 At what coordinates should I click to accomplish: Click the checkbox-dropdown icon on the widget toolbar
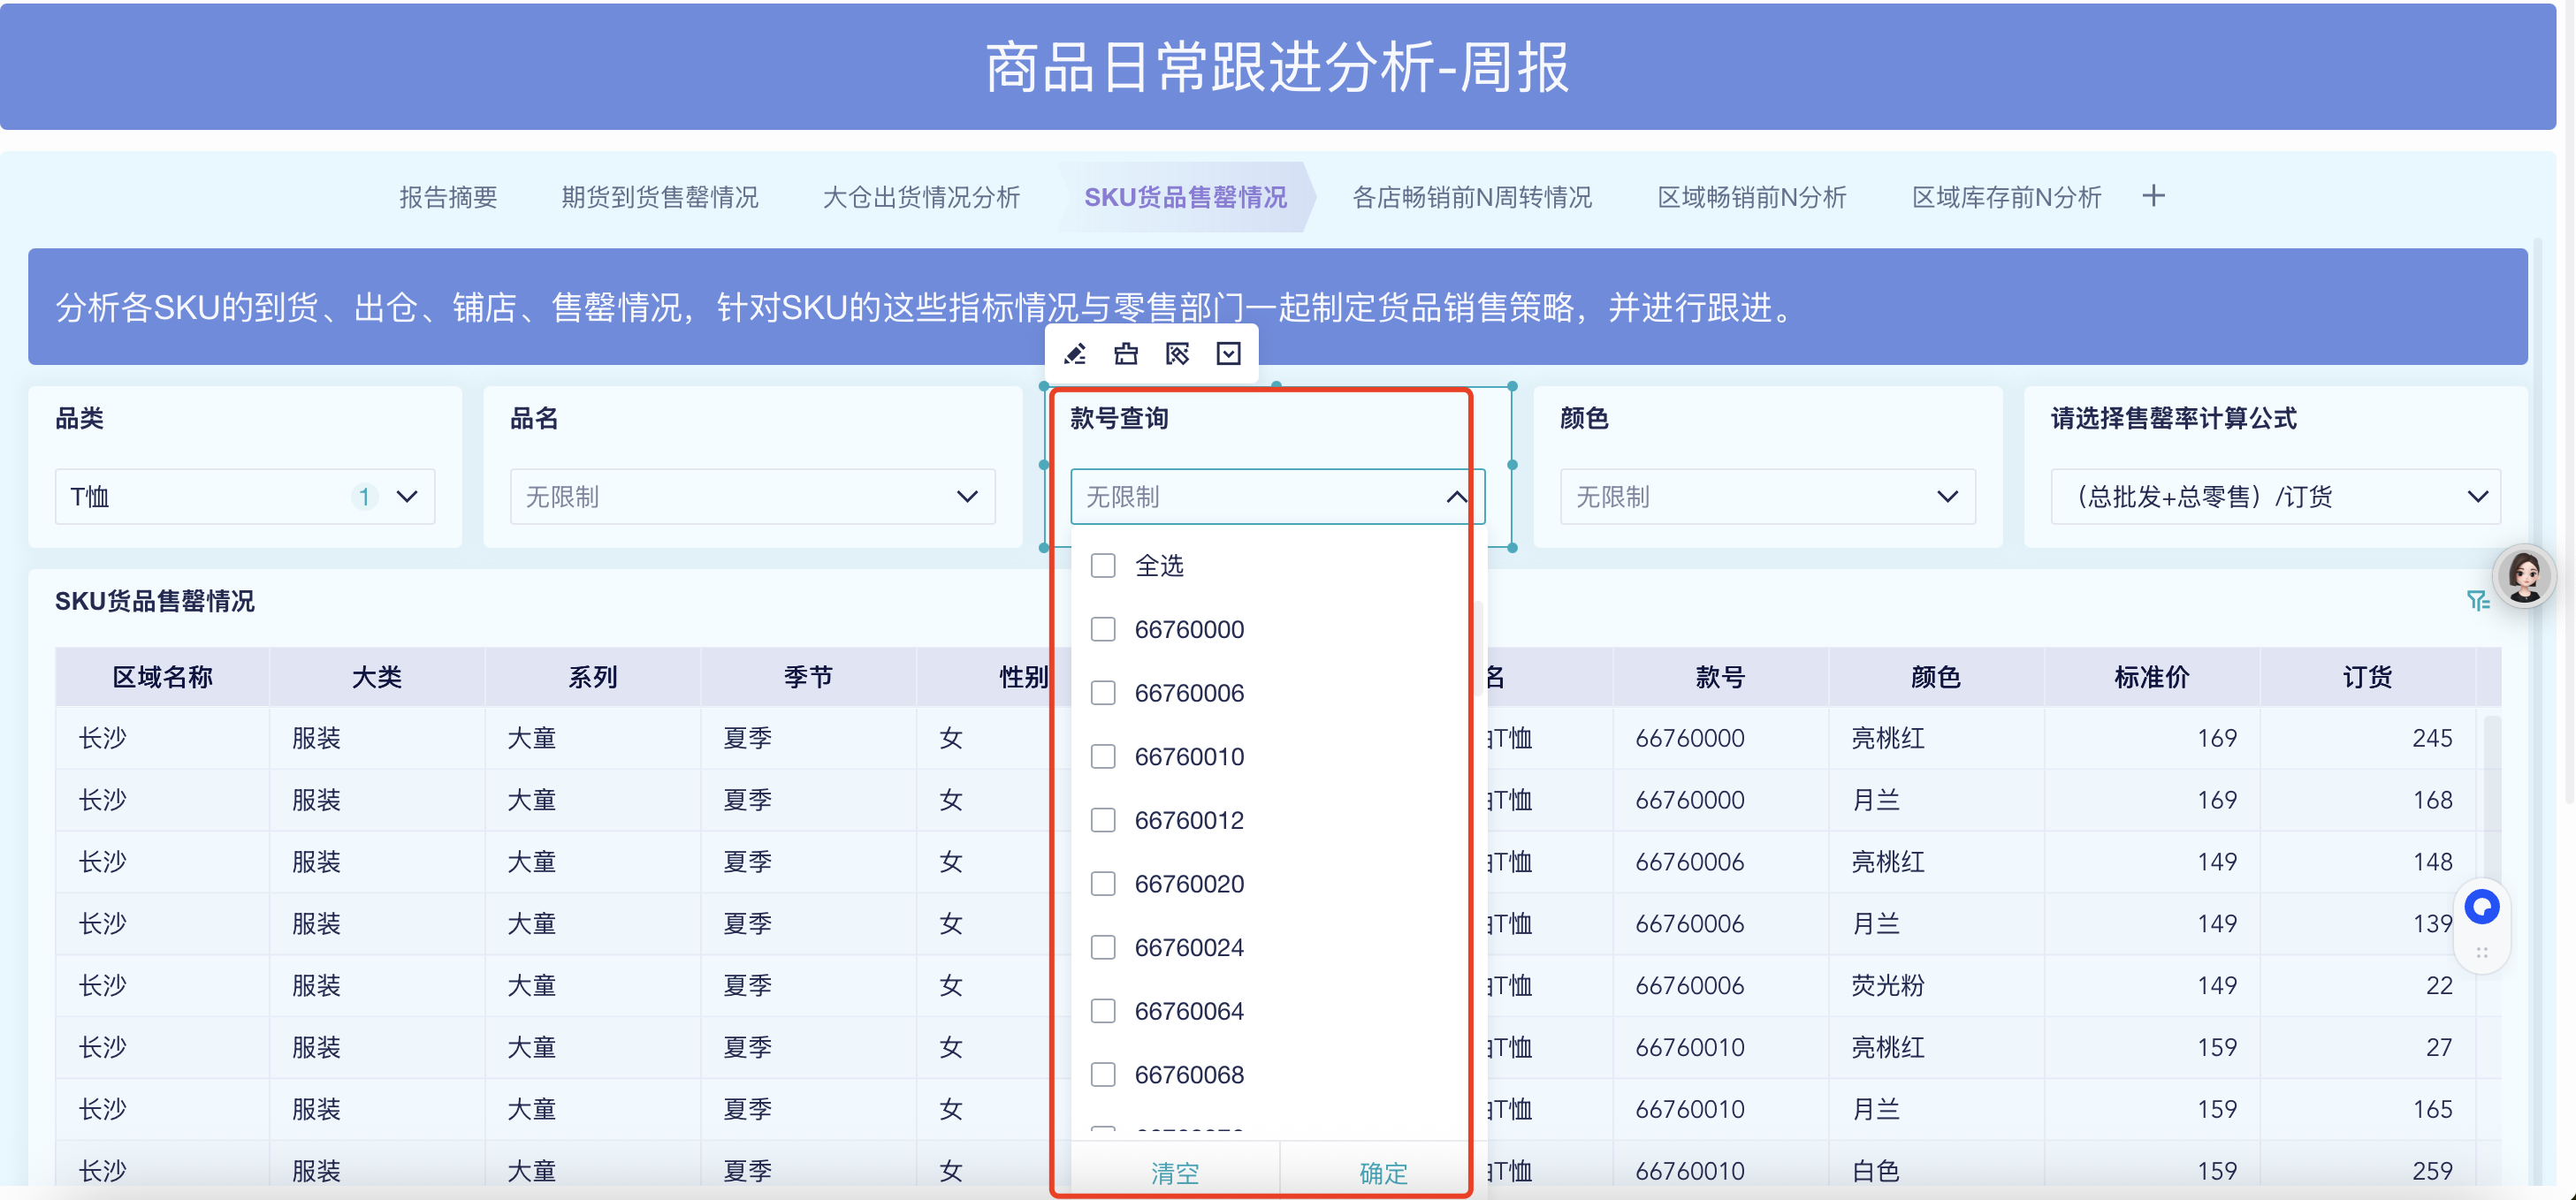pyautogui.click(x=1228, y=353)
